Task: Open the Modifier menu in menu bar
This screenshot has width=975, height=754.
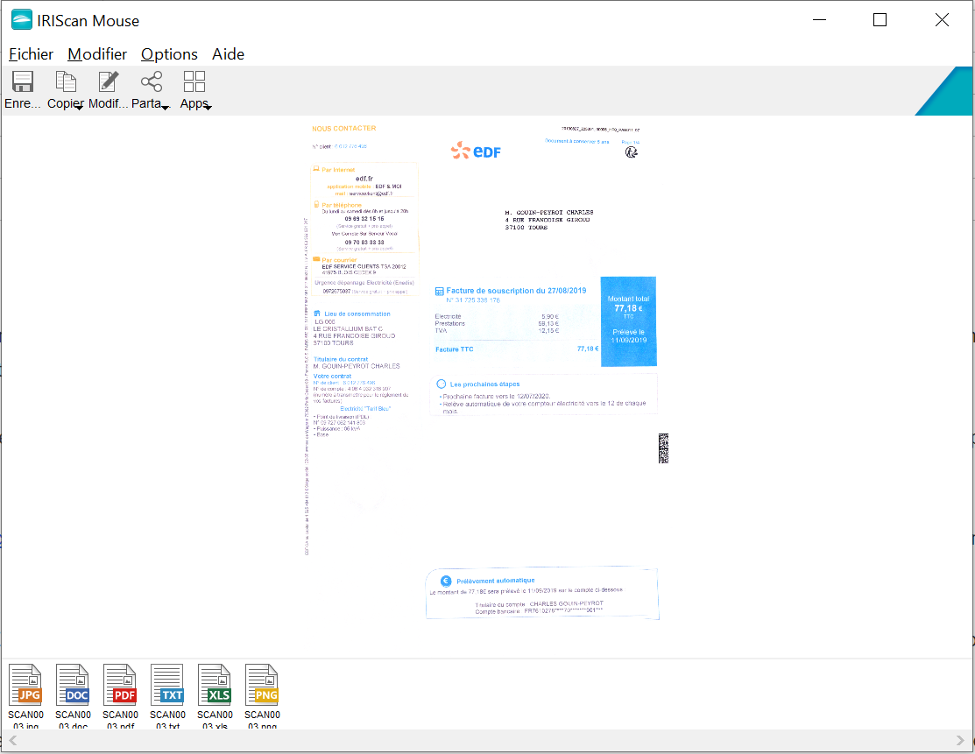Action: [97, 54]
